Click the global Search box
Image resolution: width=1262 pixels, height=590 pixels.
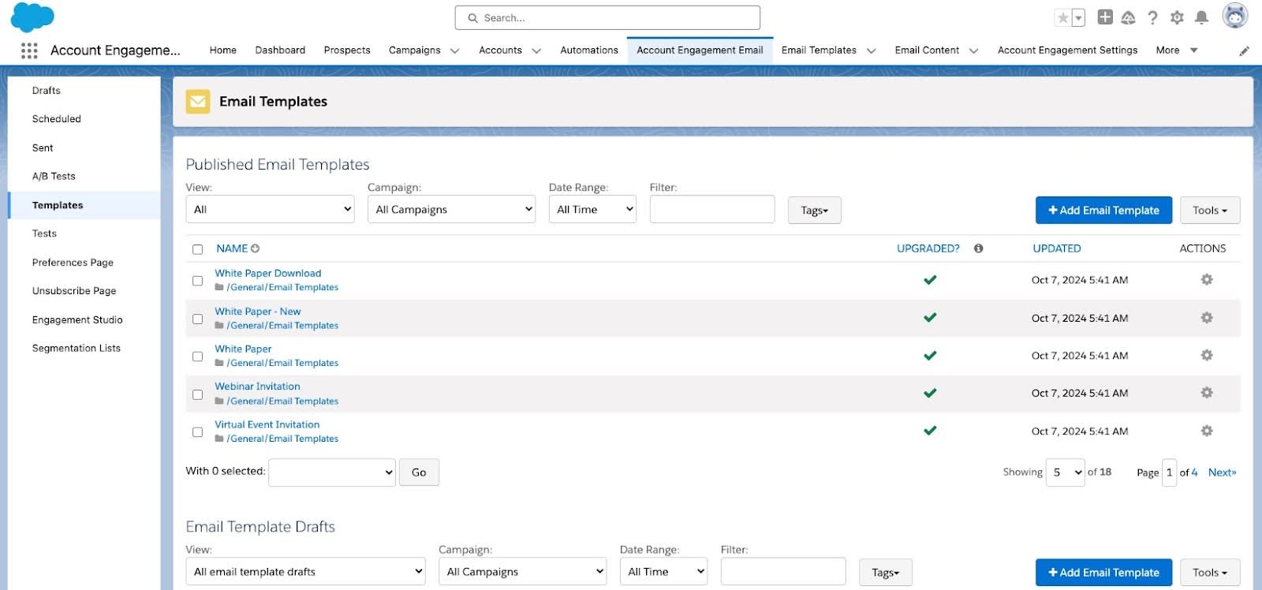(607, 17)
